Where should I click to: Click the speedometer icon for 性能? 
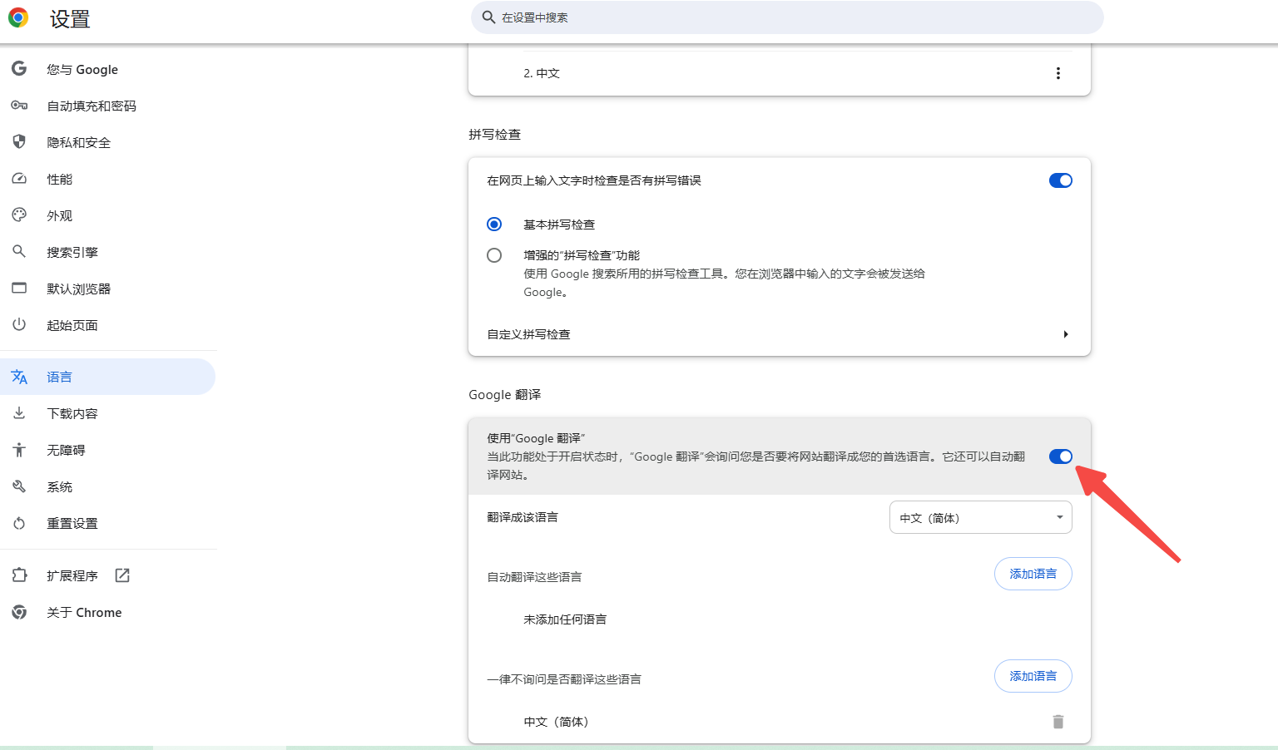pyautogui.click(x=19, y=178)
